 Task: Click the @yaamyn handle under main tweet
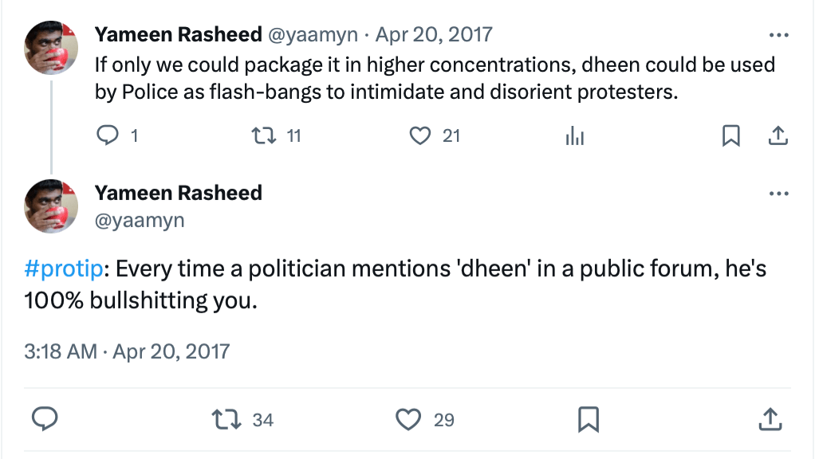140,221
